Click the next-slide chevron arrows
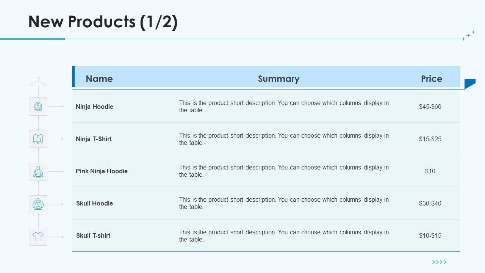485x273 pixels. pyautogui.click(x=439, y=262)
